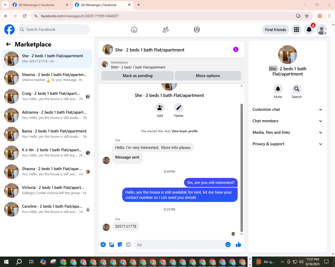Expand Media, files and links section
Image resolution: width=335 pixels, height=267 pixels.
(x=287, y=132)
